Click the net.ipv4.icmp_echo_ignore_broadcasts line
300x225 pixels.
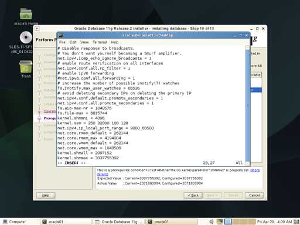(x=104, y=58)
